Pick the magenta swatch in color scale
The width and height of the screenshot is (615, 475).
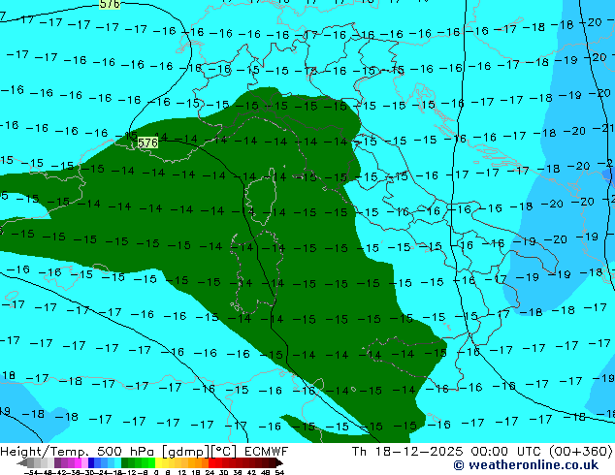78,462
